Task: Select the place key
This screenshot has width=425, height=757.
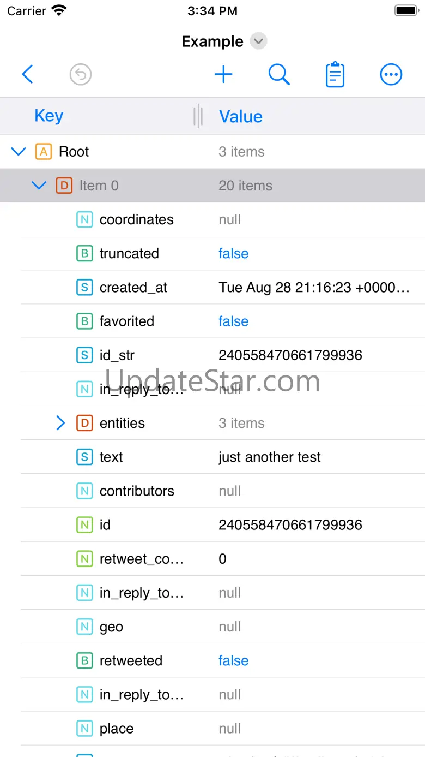Action: pyautogui.click(x=117, y=729)
